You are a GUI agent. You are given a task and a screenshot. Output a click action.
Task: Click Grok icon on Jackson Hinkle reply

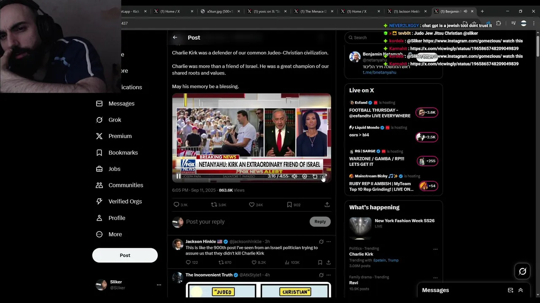click(x=321, y=242)
